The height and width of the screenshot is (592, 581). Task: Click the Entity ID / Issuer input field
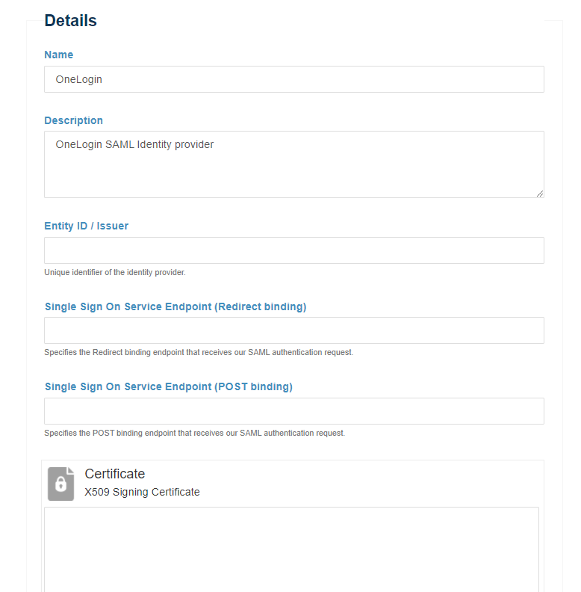coord(293,250)
